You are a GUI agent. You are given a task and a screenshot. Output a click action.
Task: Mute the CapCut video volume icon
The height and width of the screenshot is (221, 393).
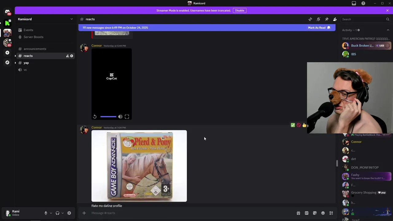click(x=120, y=117)
